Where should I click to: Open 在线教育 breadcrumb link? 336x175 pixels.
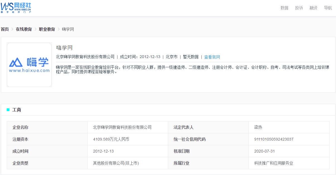tap(24, 29)
